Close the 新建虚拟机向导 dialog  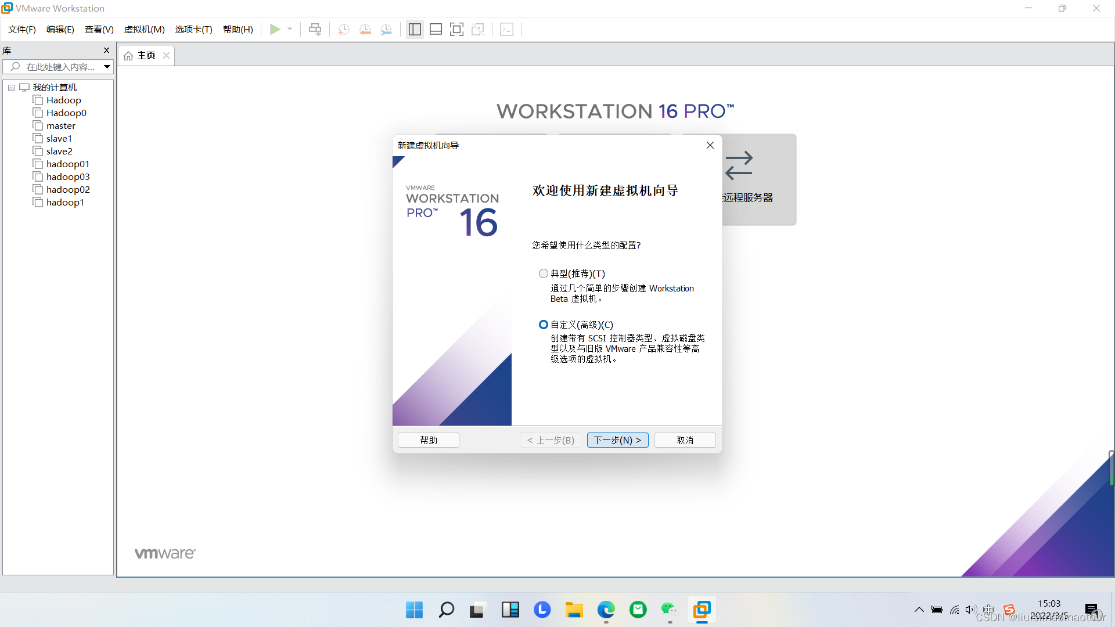pos(710,145)
